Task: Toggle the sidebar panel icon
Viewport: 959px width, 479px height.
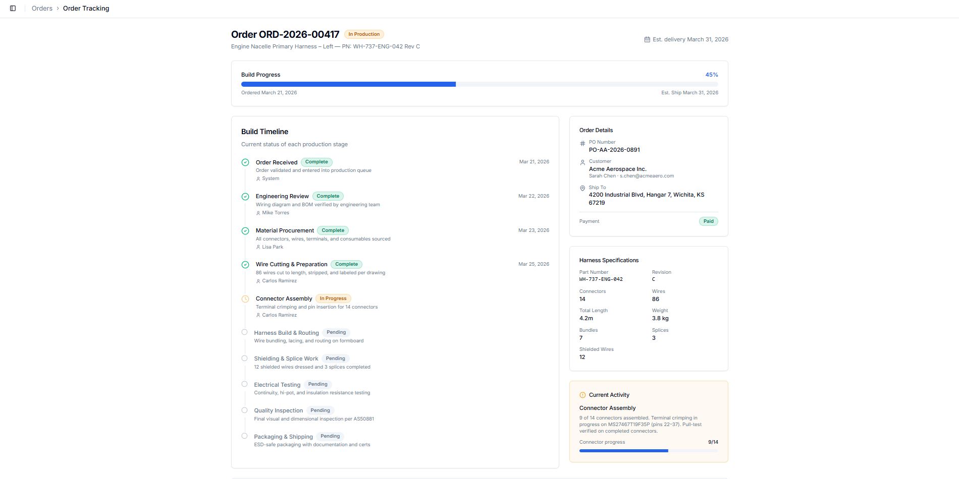Action: 13,9
